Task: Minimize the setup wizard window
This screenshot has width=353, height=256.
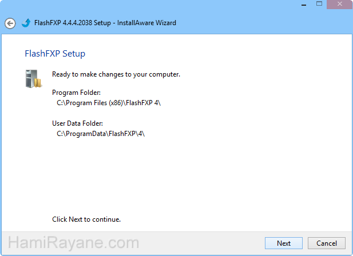Action: (x=304, y=5)
